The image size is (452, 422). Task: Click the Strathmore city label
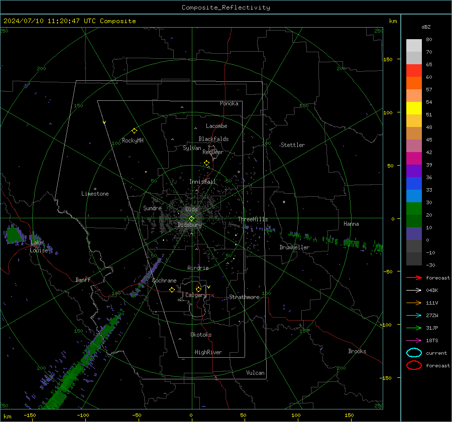coord(244,297)
